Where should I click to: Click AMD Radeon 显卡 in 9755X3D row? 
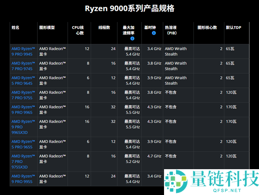52,159
